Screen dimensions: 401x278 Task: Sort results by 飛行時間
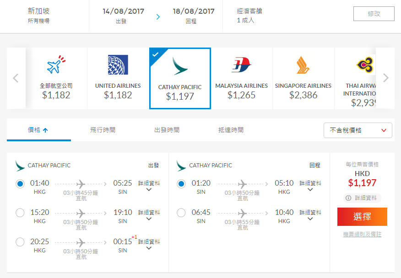pos(103,130)
